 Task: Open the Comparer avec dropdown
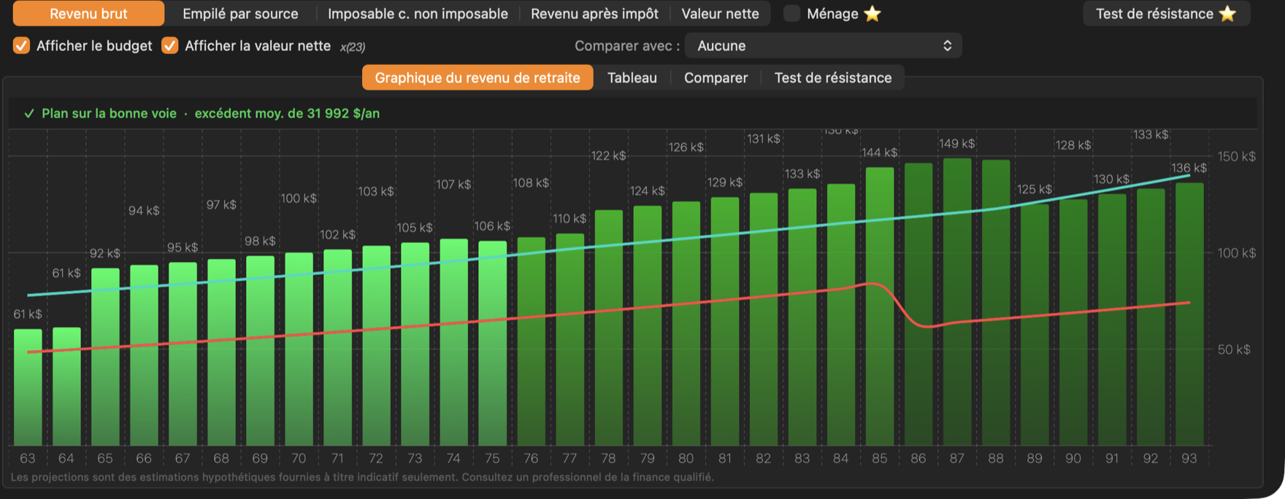pyautogui.click(x=823, y=45)
